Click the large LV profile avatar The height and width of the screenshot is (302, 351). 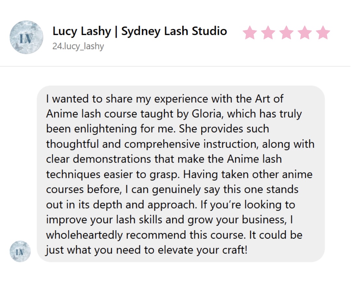(x=26, y=37)
